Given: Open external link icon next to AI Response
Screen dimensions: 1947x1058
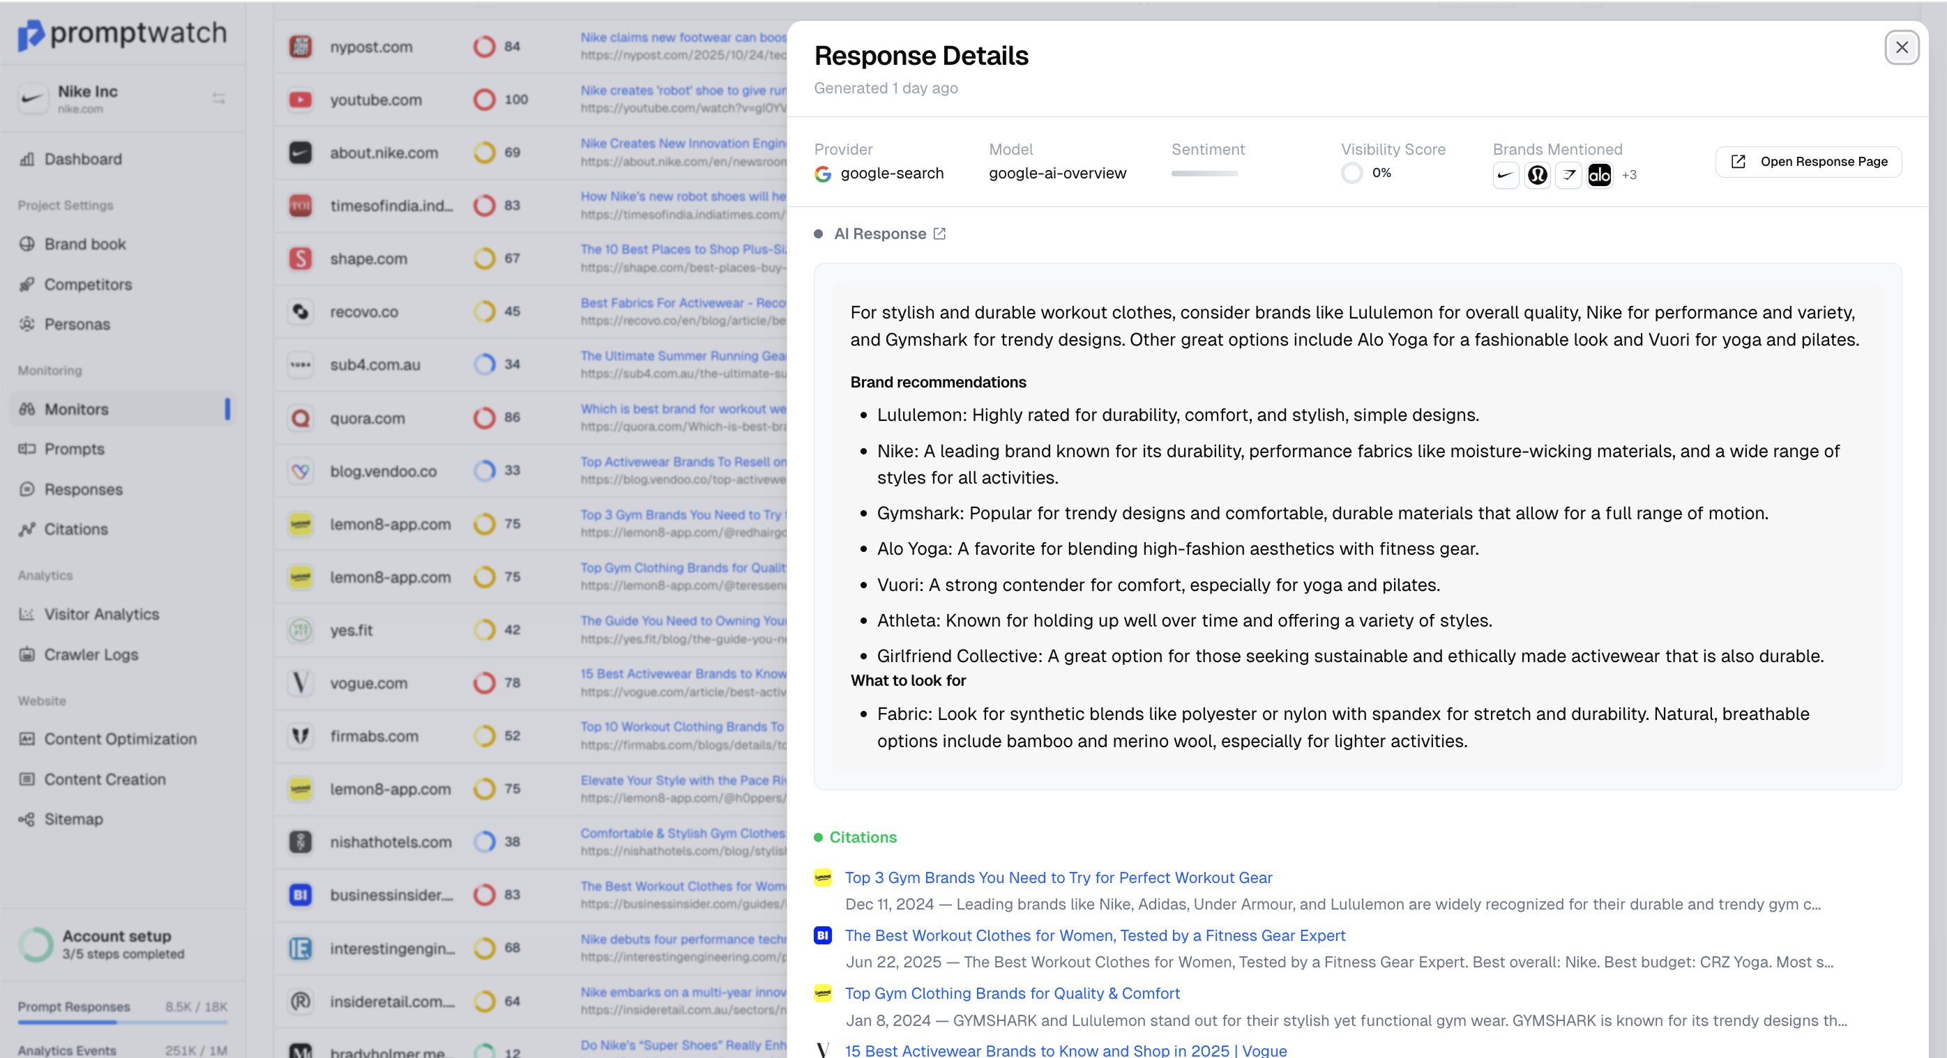Looking at the screenshot, I should (x=939, y=234).
